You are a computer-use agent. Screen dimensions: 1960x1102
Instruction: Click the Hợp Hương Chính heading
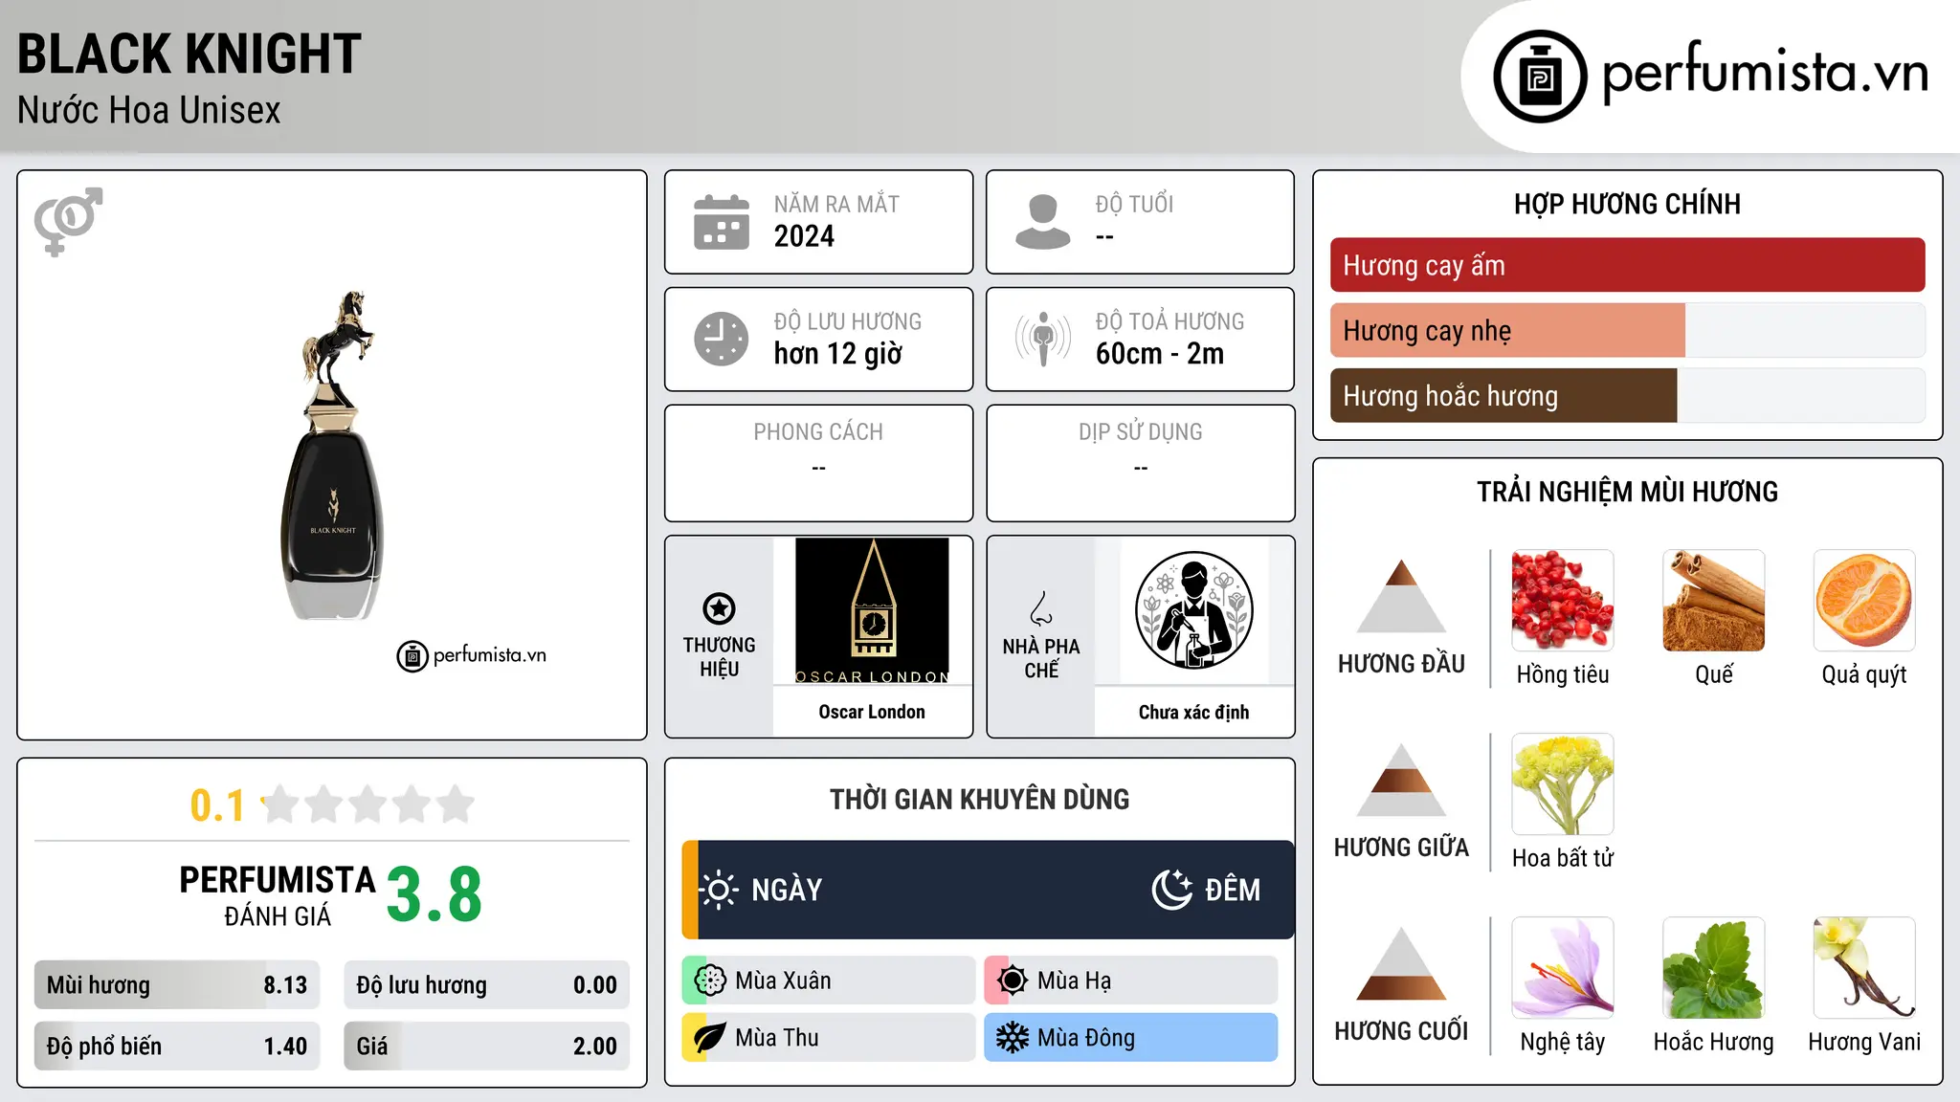[x=1627, y=204]
